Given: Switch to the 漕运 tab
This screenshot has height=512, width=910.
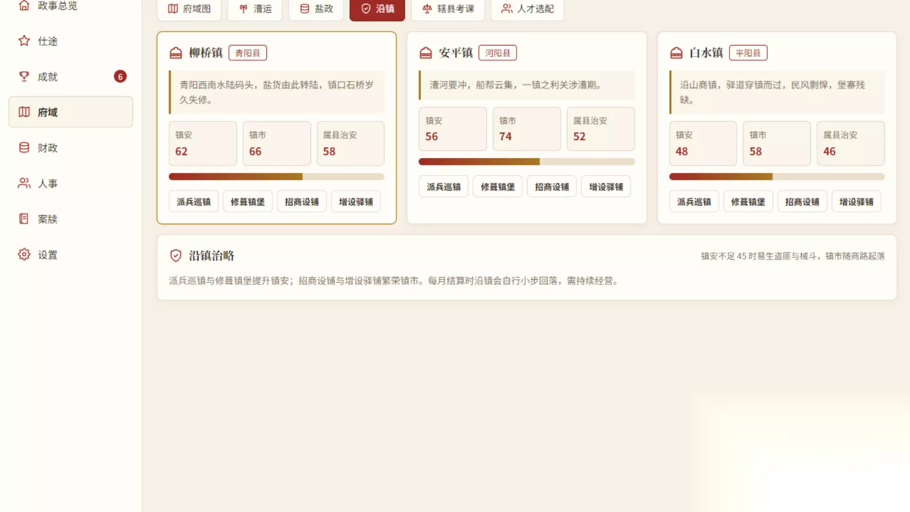Looking at the screenshot, I should tap(255, 9).
